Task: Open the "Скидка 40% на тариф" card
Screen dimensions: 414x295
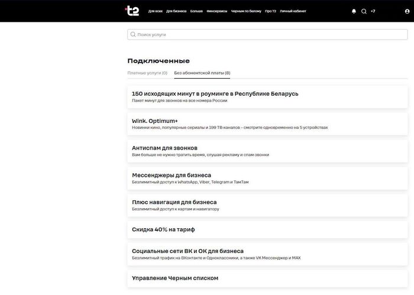Action: (266, 229)
